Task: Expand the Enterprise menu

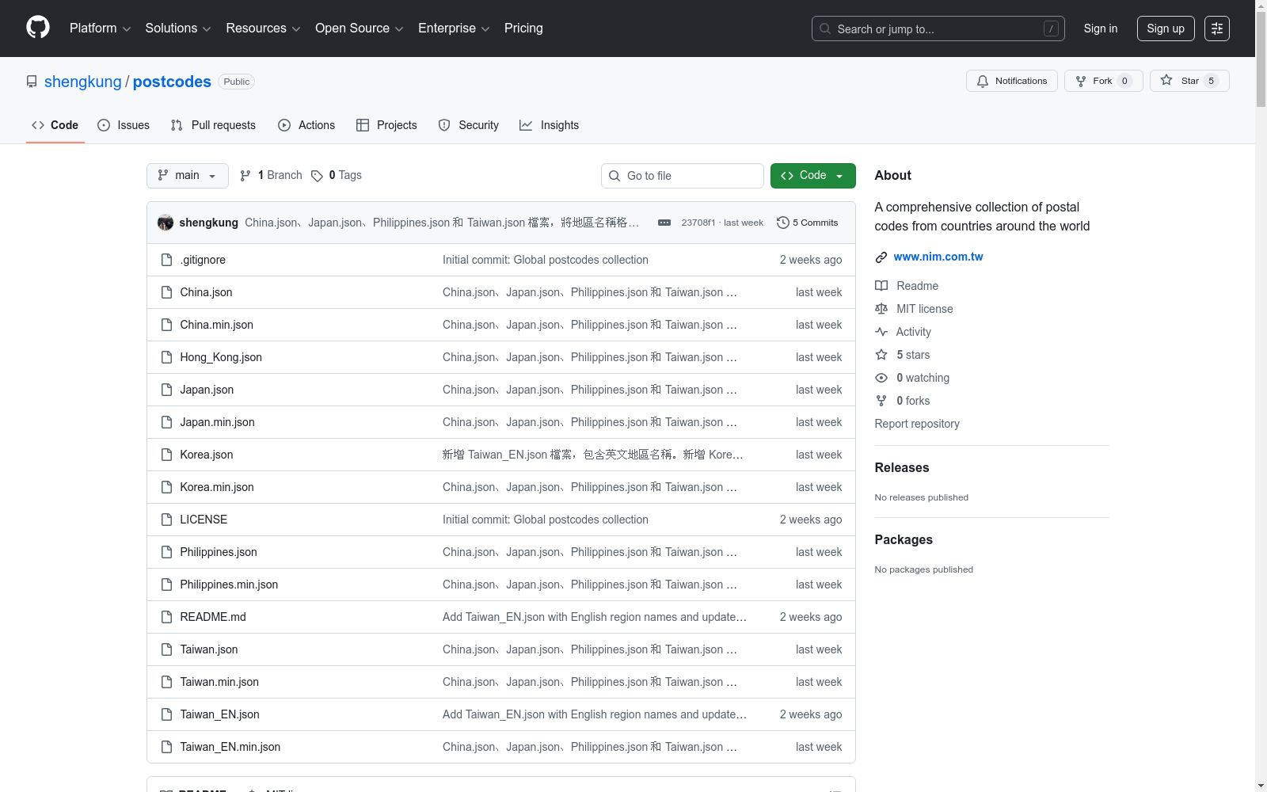Action: pos(454,29)
